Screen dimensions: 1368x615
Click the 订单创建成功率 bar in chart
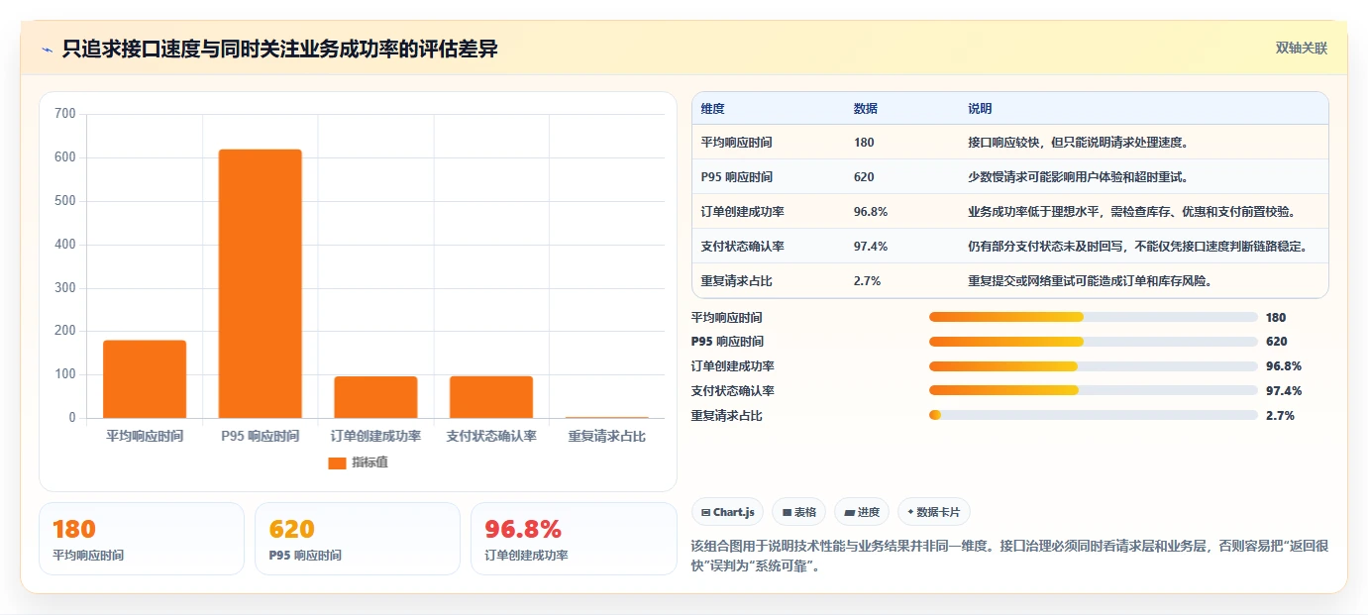pyautogui.click(x=375, y=397)
